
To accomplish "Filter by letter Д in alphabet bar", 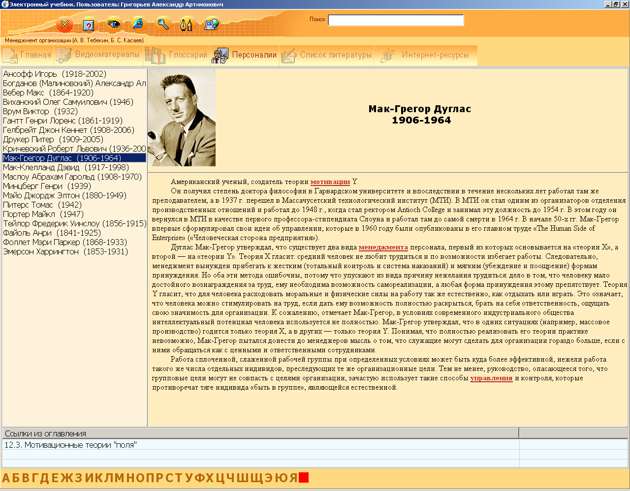I will coord(45,478).
